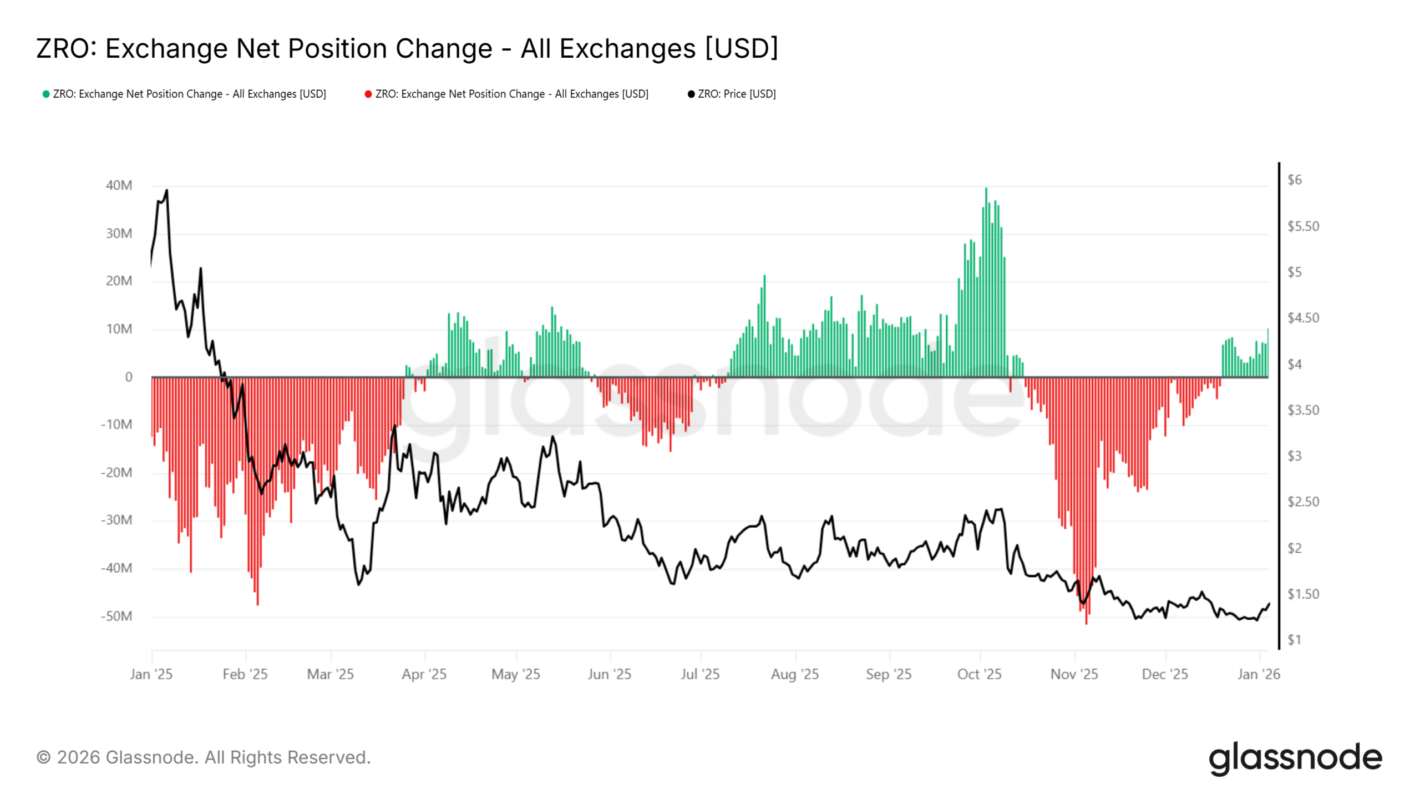The image size is (1420, 799).
Task: Select the Oct '25 x-axis label
Action: (979, 674)
